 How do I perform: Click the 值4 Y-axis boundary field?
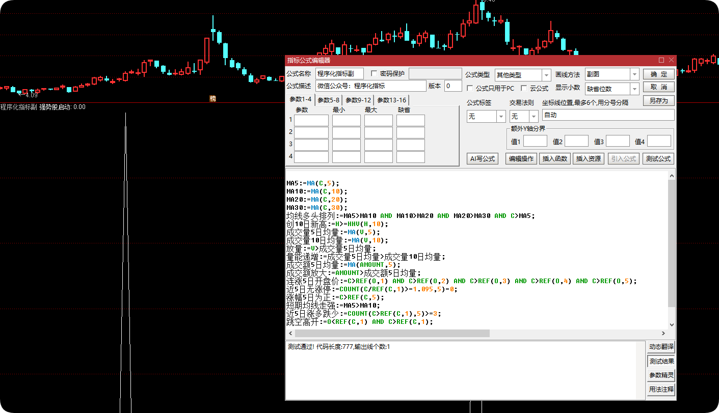[x=659, y=141]
